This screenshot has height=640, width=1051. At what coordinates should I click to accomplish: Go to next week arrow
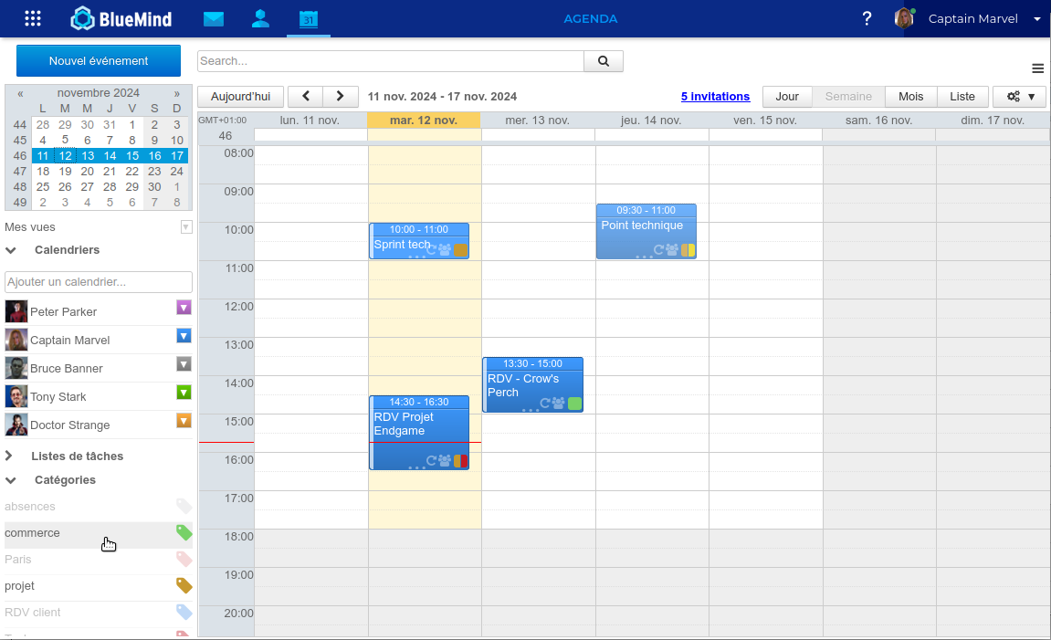click(x=340, y=97)
